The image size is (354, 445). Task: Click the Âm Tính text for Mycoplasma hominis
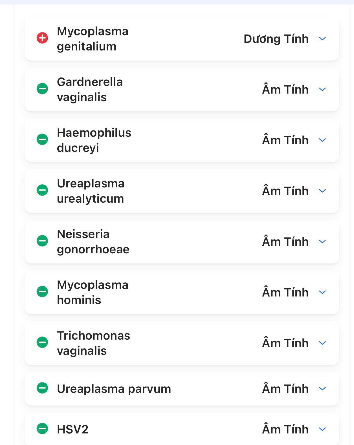pos(285,293)
